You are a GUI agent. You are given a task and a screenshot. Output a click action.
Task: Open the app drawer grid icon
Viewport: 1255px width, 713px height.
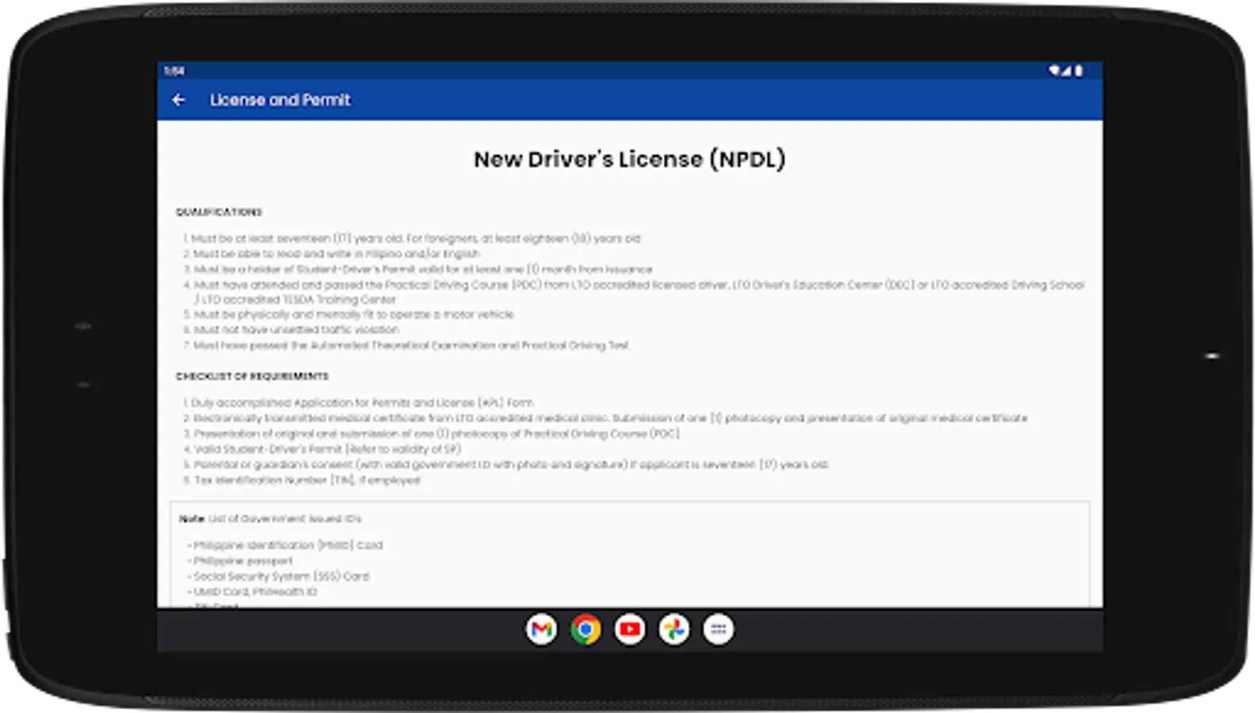(x=719, y=629)
